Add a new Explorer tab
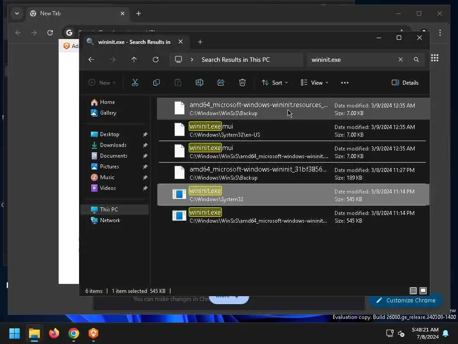 coord(200,42)
